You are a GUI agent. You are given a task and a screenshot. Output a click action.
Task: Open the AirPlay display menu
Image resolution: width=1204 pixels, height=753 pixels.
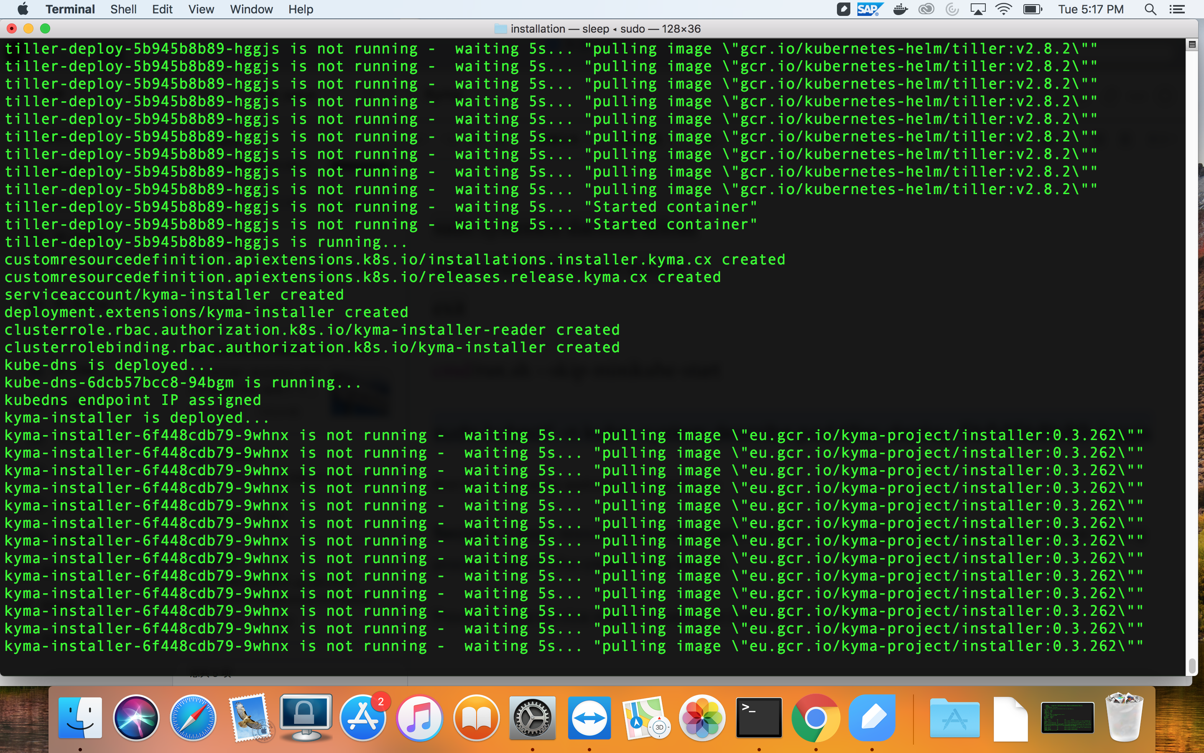(978, 9)
